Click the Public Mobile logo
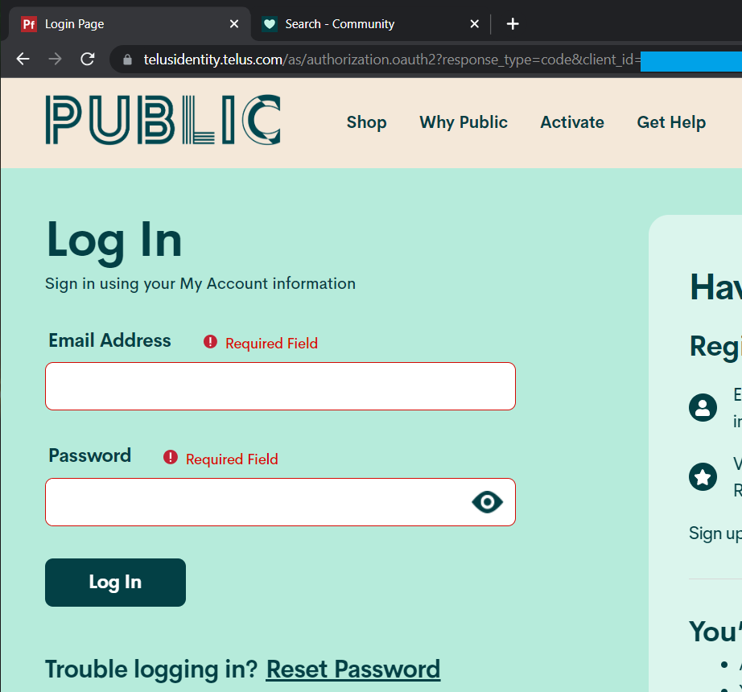 point(163,121)
